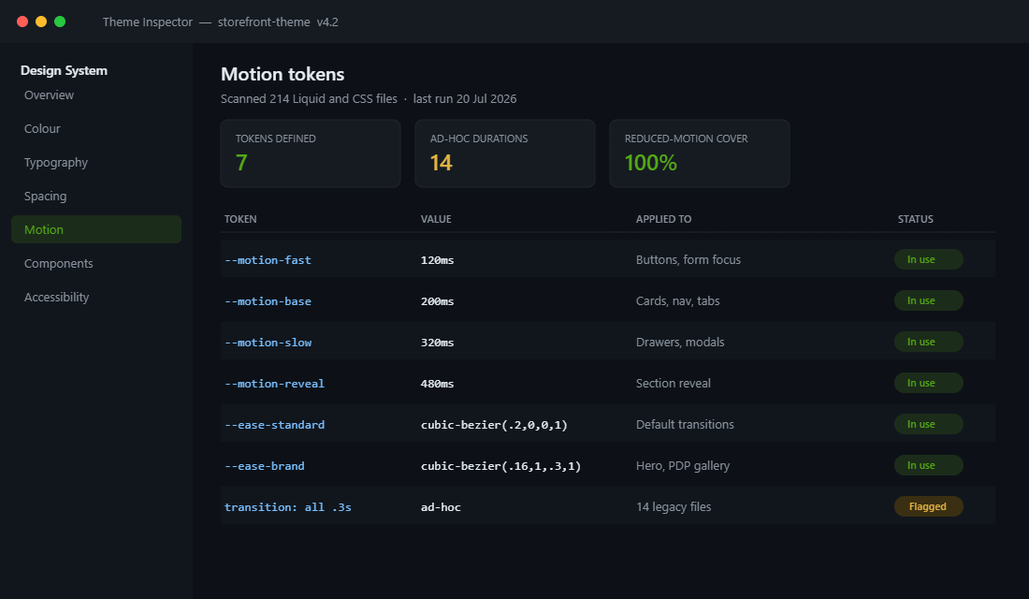Click the cubic-bezier(.16,1,.3,1) value

click(x=500, y=466)
